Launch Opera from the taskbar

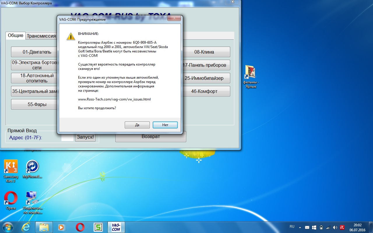coord(80,227)
